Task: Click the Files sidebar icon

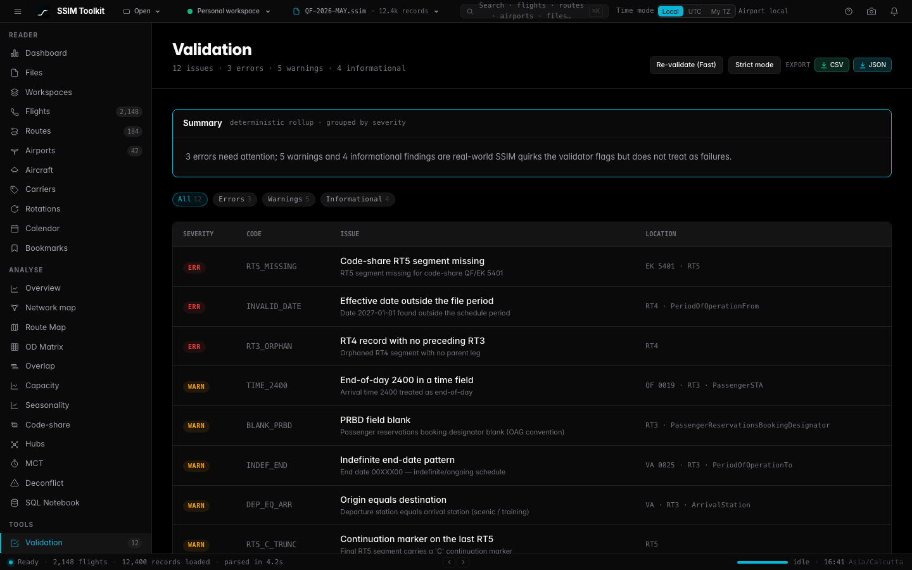Action: point(15,73)
